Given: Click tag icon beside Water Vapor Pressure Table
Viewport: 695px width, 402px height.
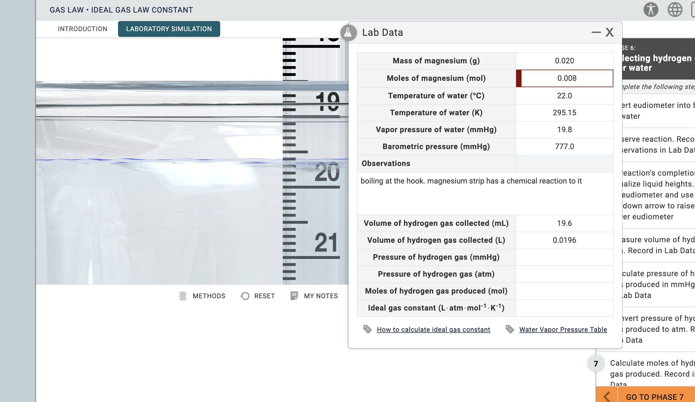Looking at the screenshot, I should [x=510, y=329].
